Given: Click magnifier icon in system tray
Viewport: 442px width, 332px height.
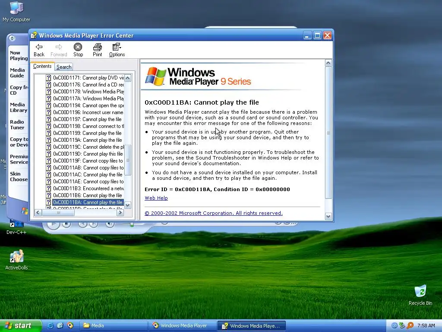Looking at the screenshot, I should pyautogui.click(x=410, y=326).
